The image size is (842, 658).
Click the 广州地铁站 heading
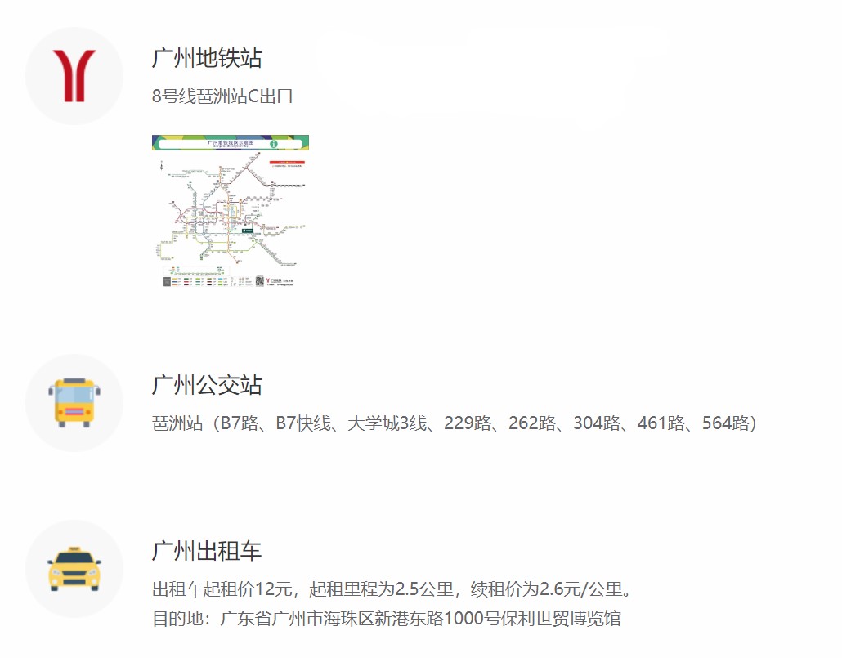click(207, 59)
